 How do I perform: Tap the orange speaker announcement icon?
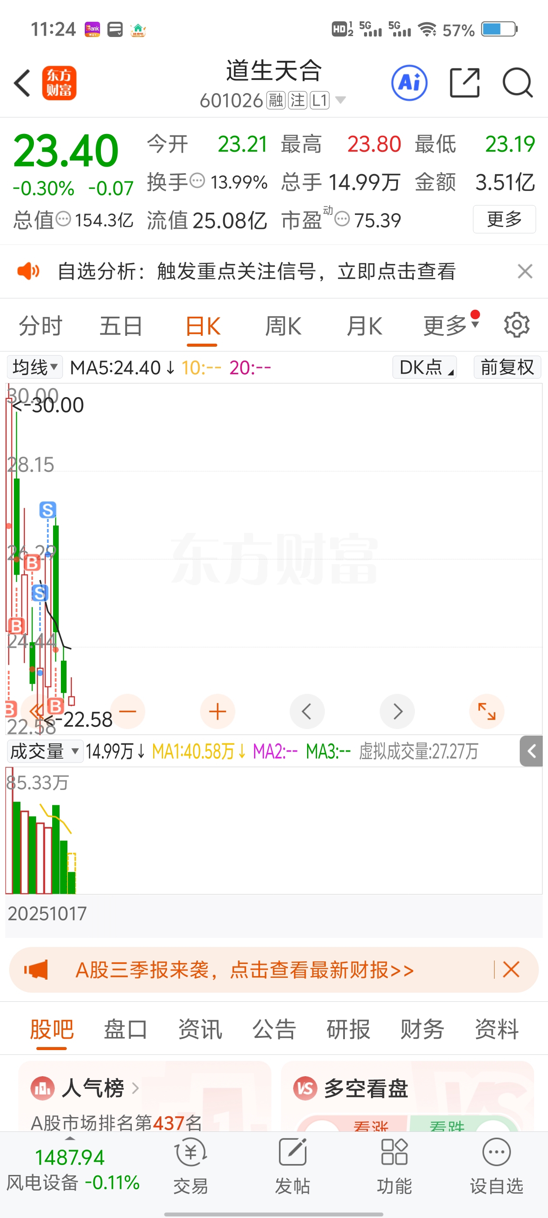[28, 271]
